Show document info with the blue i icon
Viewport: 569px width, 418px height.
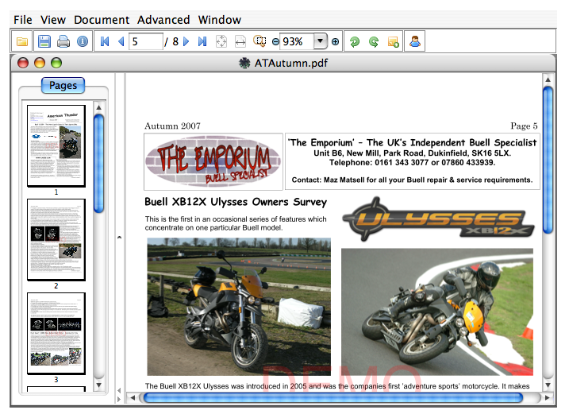[x=83, y=41]
